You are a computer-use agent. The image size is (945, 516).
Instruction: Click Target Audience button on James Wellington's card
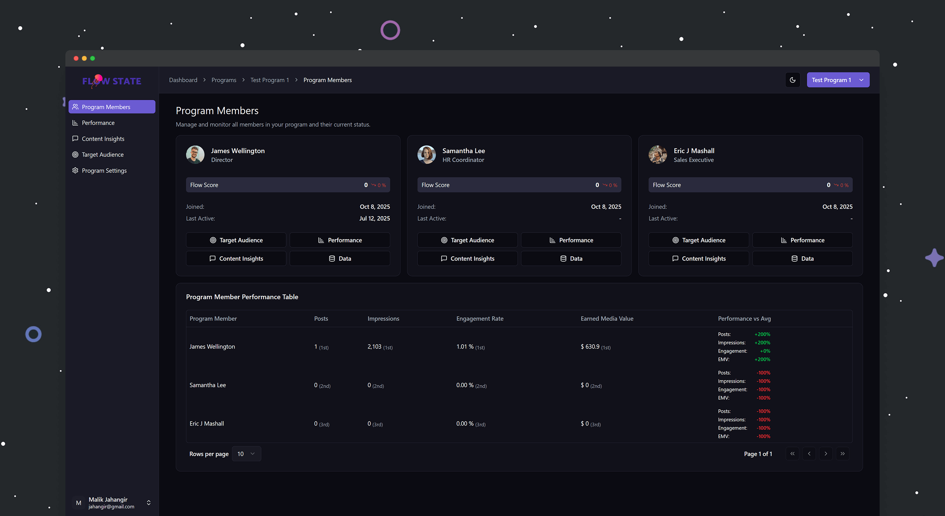(x=236, y=240)
